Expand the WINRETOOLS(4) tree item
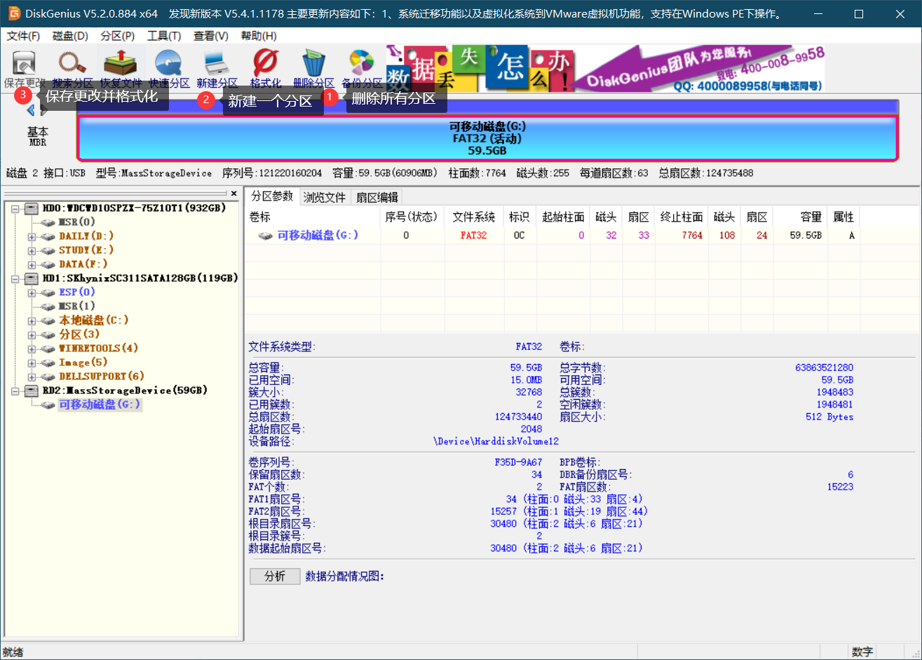This screenshot has width=922, height=660. click(x=32, y=348)
